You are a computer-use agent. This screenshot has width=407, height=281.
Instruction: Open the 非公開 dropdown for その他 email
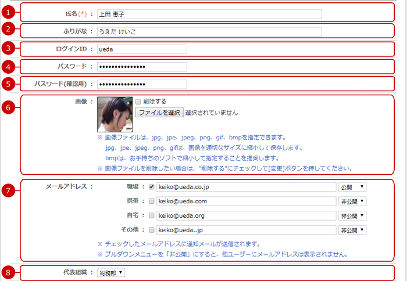[x=352, y=229]
